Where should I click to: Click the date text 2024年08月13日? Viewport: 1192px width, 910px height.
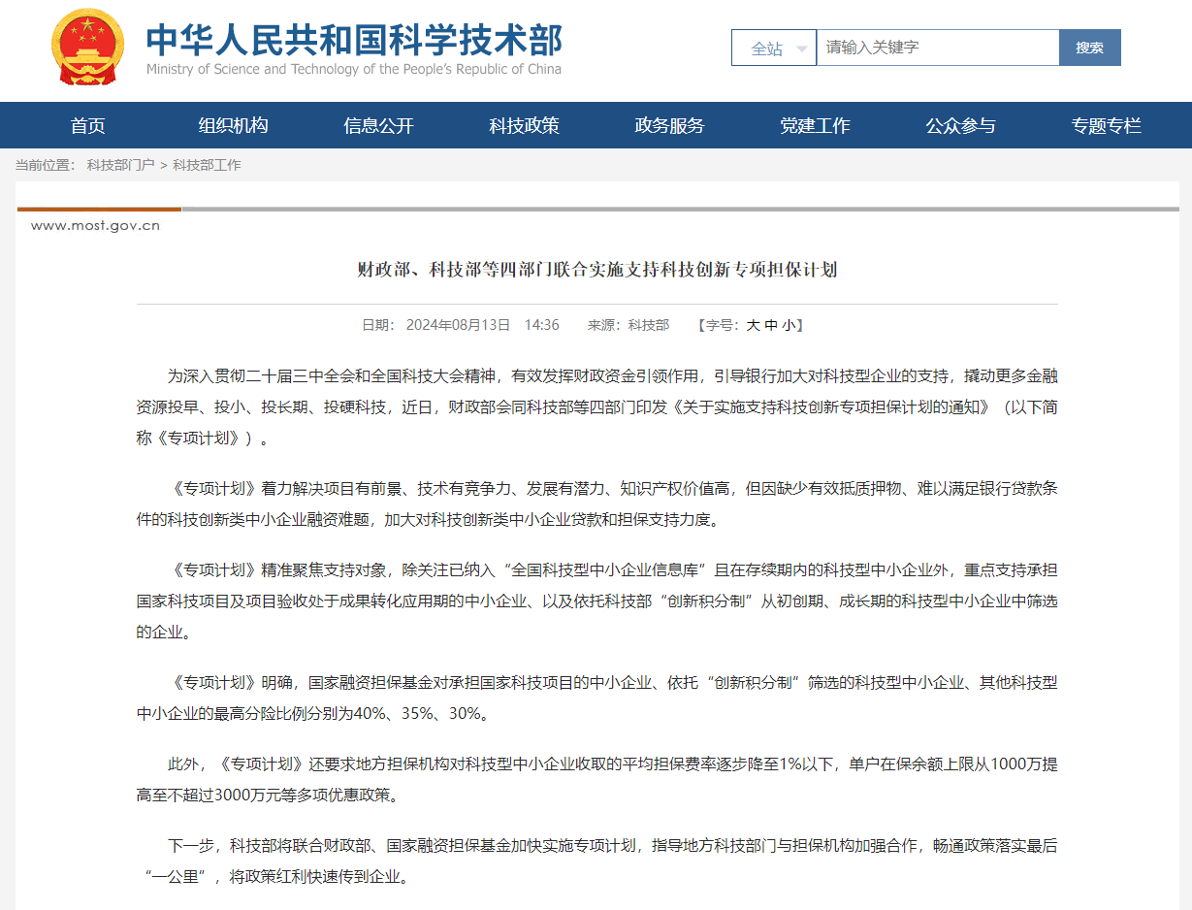(x=458, y=325)
